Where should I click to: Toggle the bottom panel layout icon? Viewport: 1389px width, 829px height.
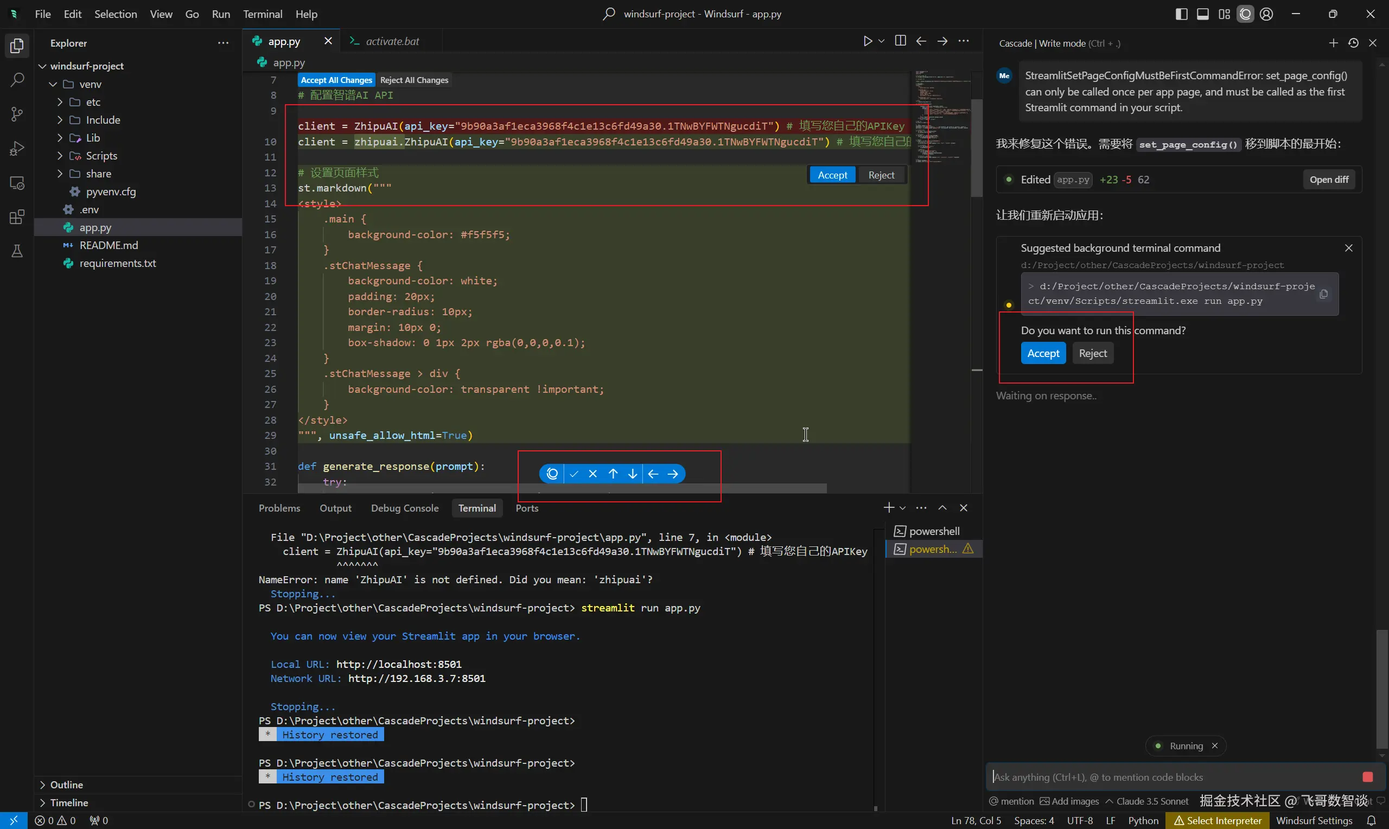point(1202,14)
